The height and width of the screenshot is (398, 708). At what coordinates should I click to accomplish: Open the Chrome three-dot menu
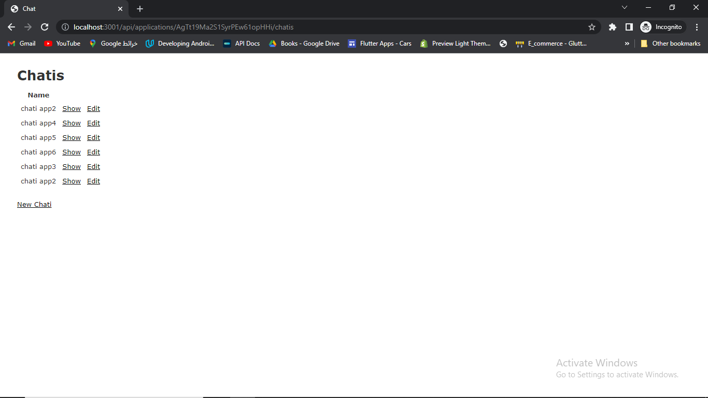[x=697, y=26]
